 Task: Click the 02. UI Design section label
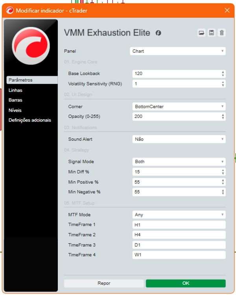pyautogui.click(x=78, y=94)
